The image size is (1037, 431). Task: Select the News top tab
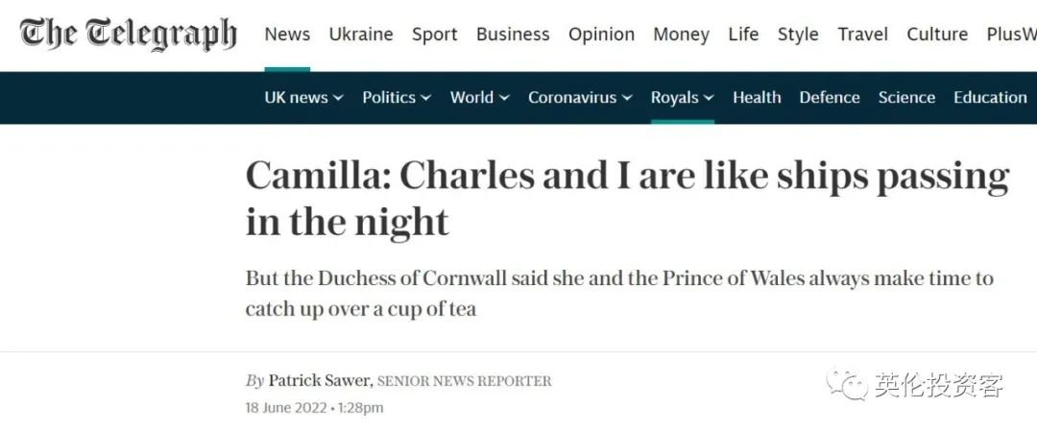coord(287,35)
